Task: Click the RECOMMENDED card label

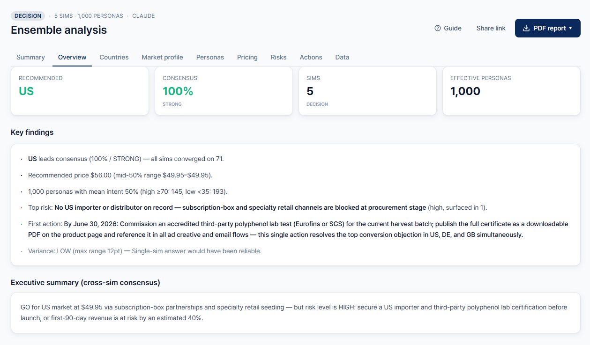Action: [40, 78]
